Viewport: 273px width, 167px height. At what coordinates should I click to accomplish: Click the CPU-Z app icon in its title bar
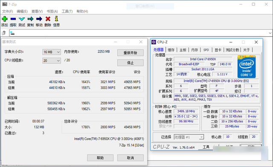point(154,42)
